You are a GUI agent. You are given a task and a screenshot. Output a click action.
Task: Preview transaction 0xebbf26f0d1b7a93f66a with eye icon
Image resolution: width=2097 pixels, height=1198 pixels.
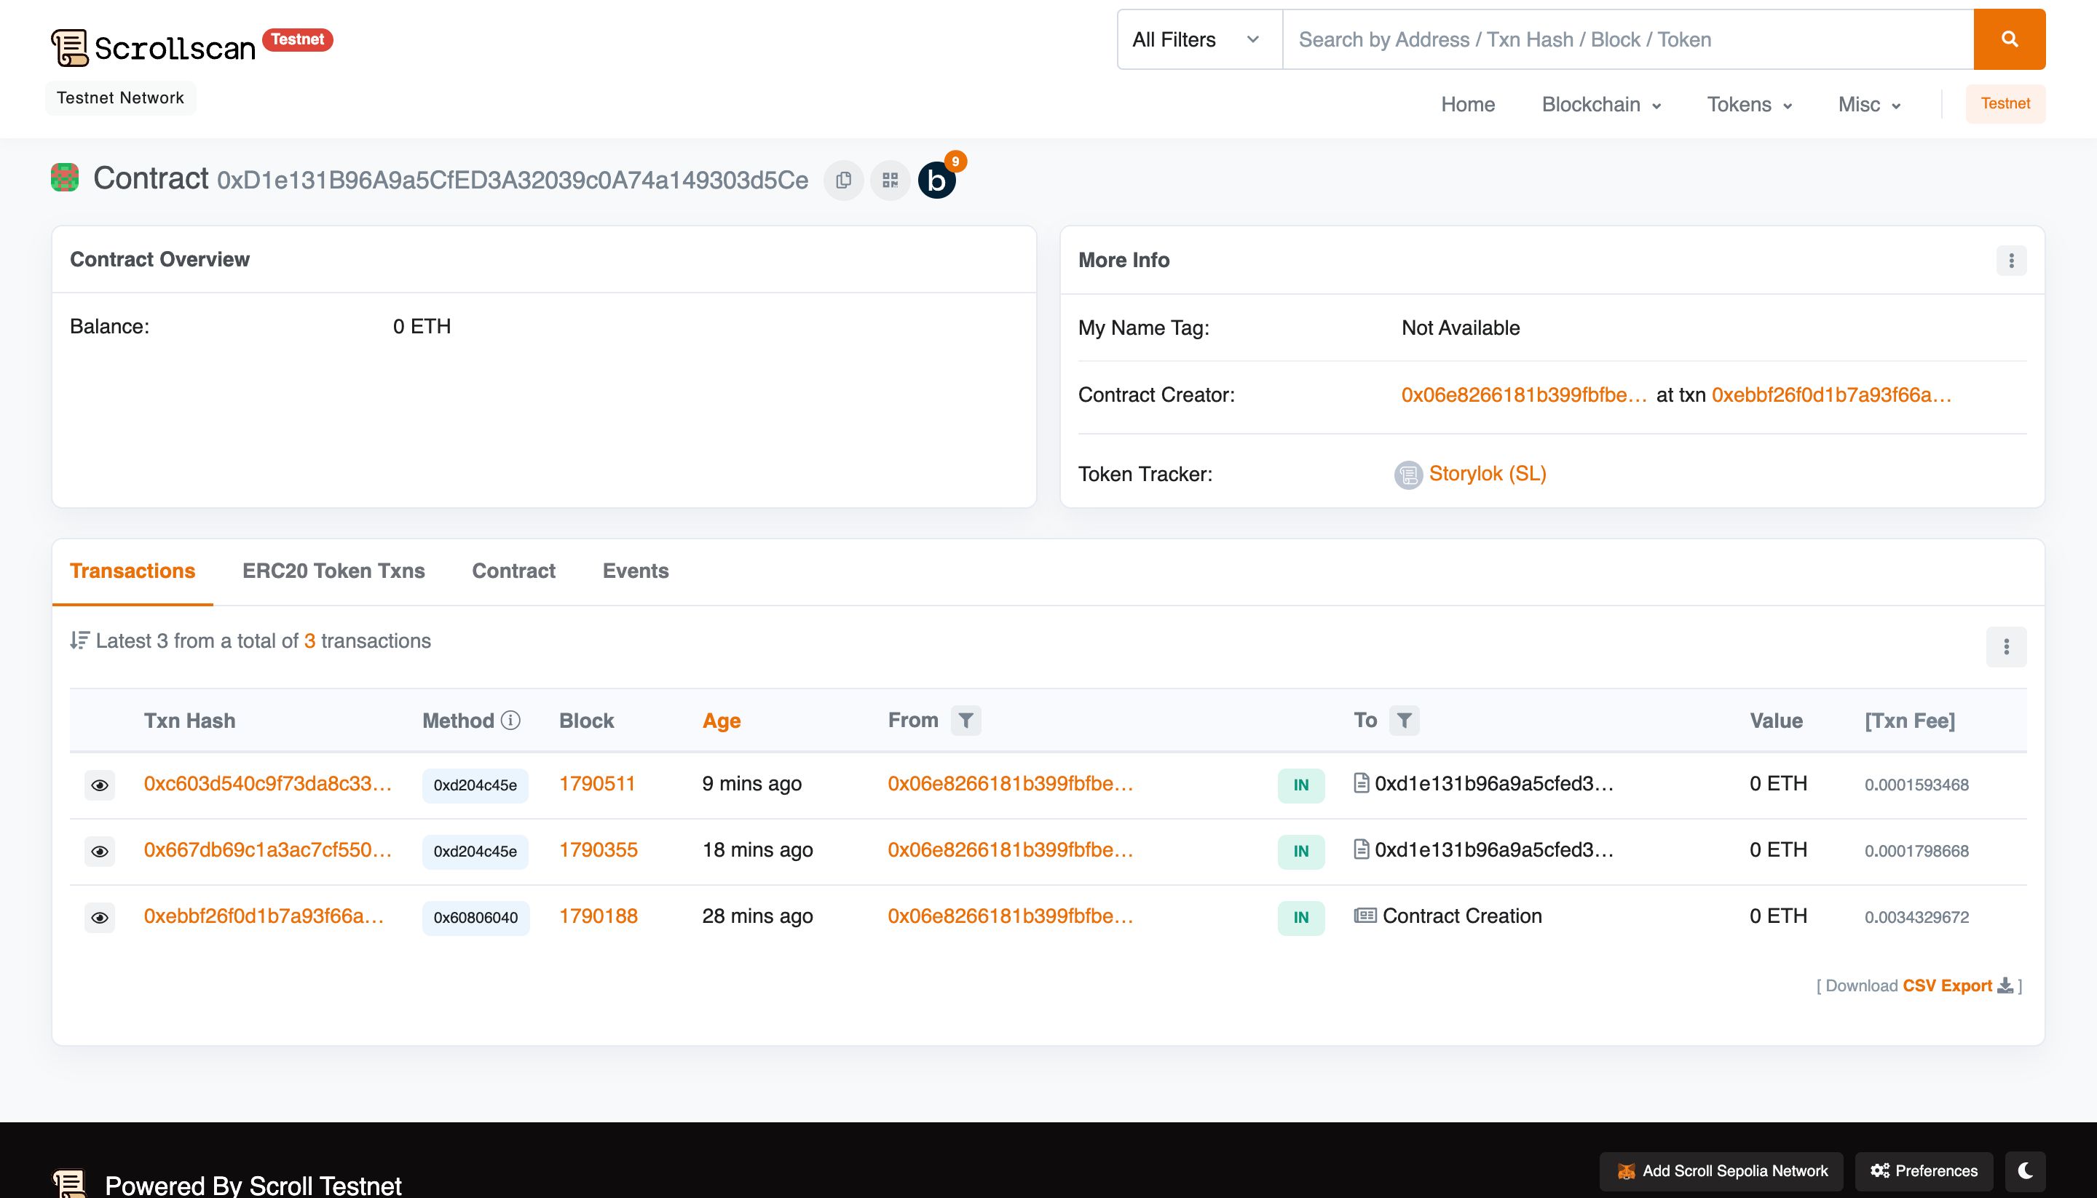click(100, 918)
